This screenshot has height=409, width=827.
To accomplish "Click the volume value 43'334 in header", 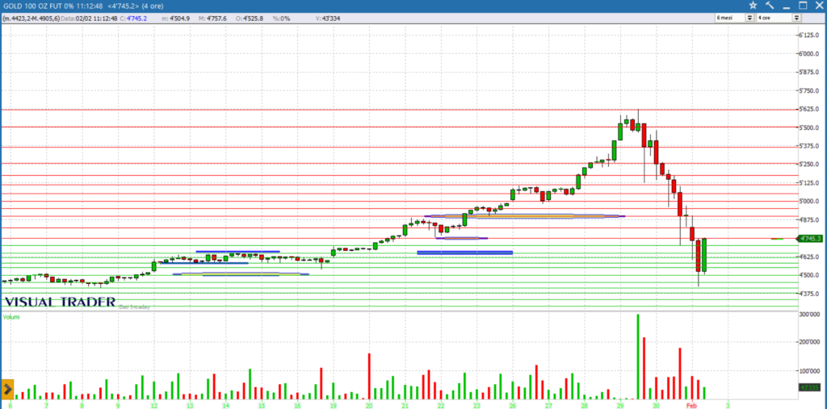I will click(x=330, y=18).
